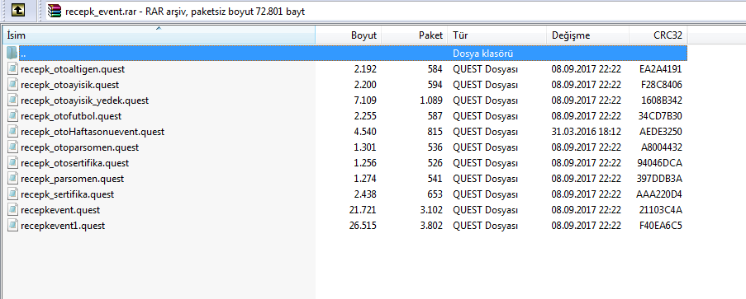
Task: Select file name recepk_otofutbol.quest
Action: (x=71, y=116)
